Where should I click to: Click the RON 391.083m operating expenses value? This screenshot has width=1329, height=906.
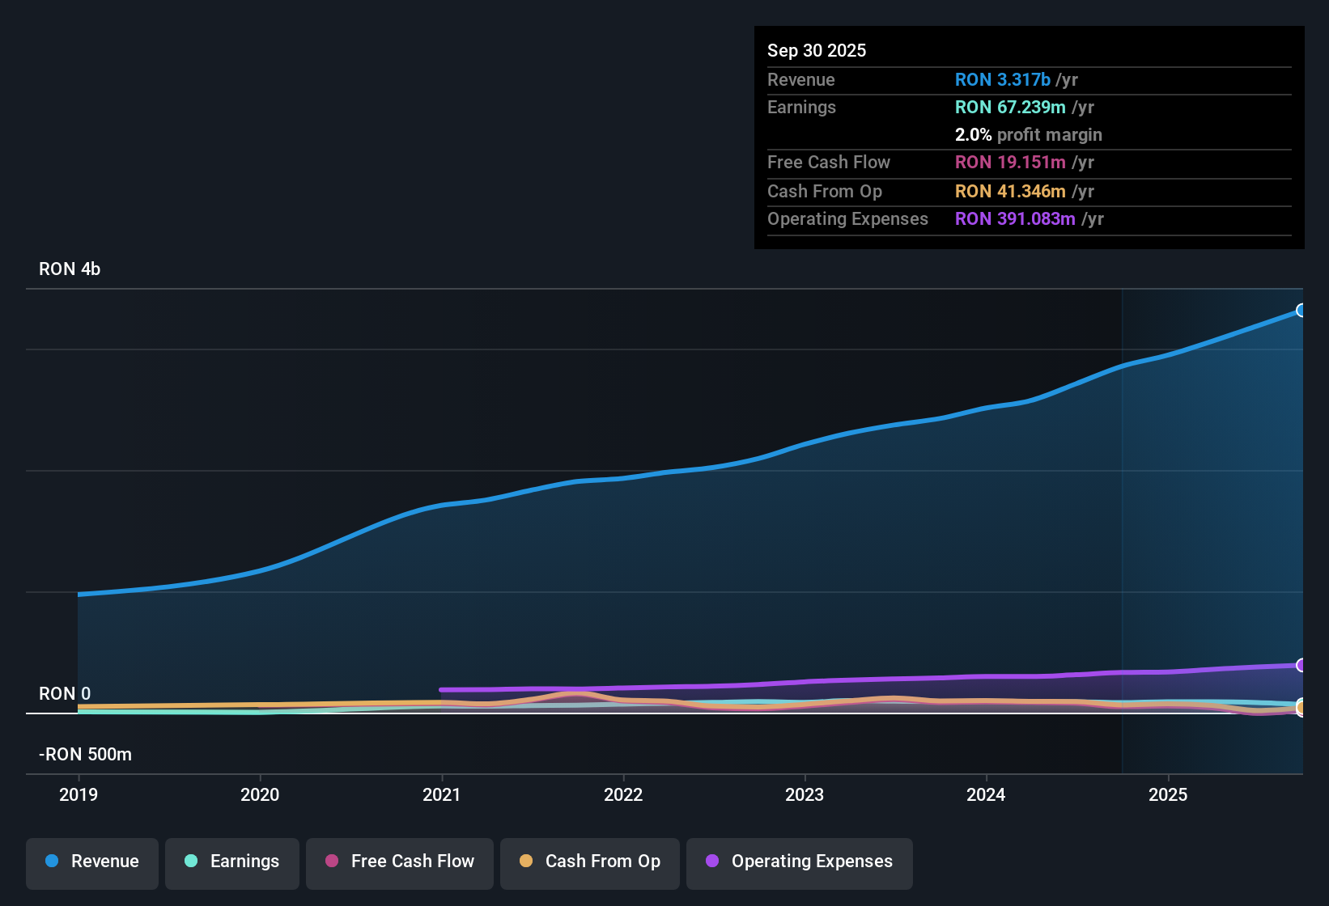coord(1015,218)
